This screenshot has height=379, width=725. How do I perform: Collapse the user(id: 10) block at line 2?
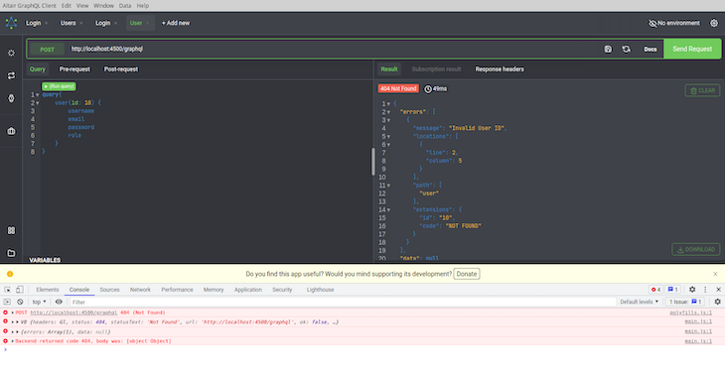pos(38,103)
